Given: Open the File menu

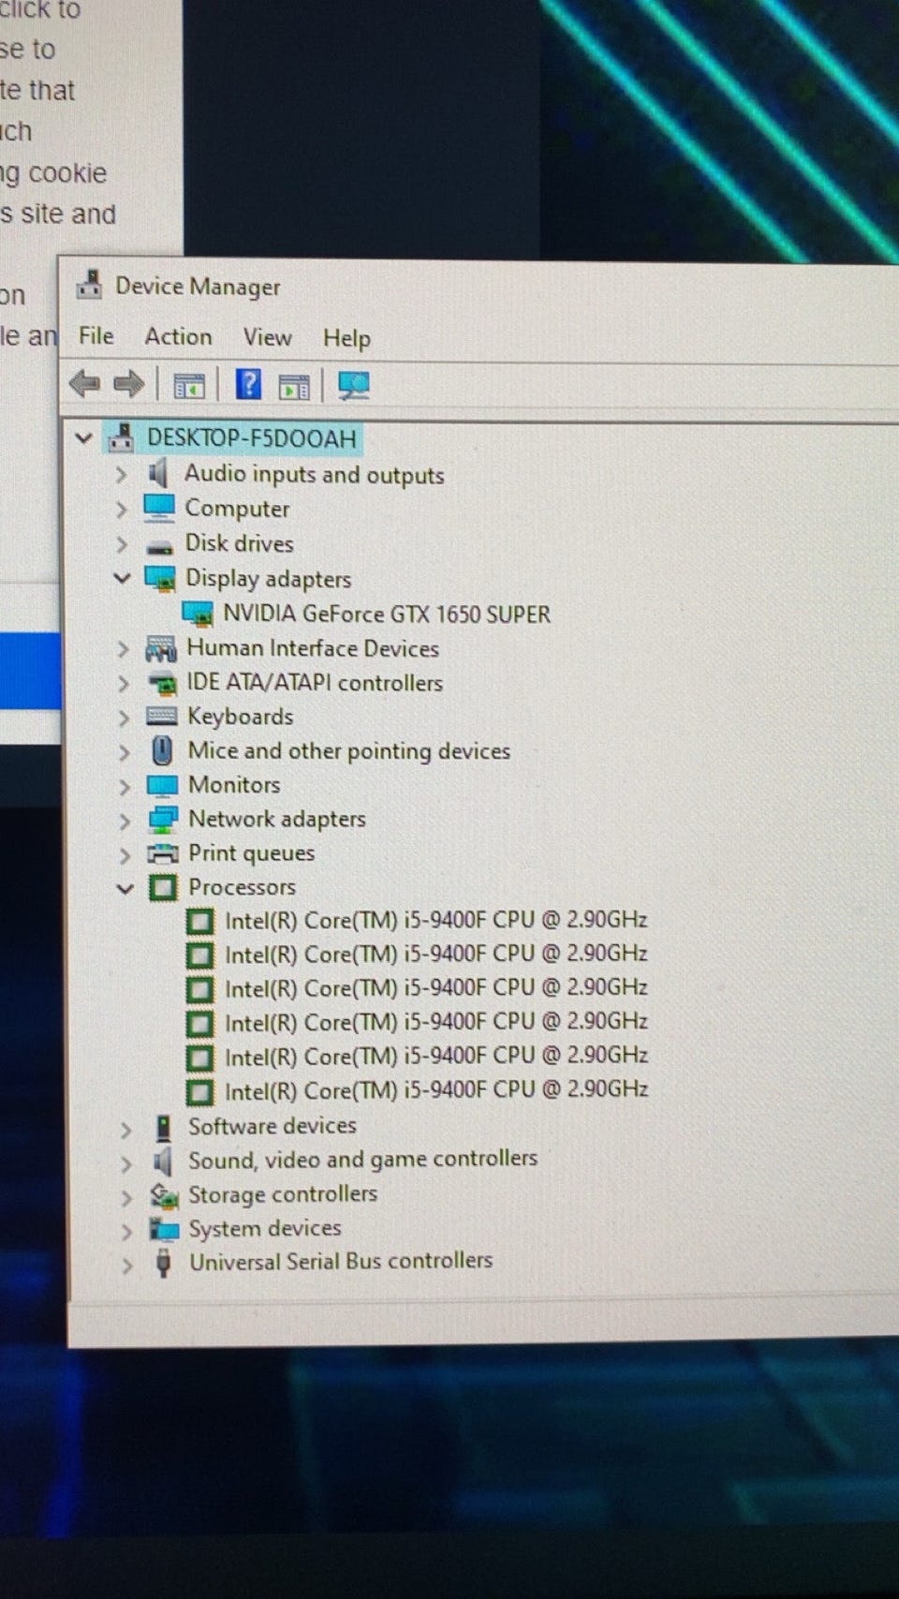Looking at the screenshot, I should point(96,336).
